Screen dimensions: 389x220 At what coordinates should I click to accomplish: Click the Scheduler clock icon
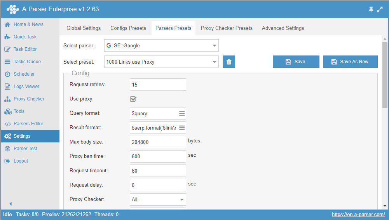click(7, 74)
